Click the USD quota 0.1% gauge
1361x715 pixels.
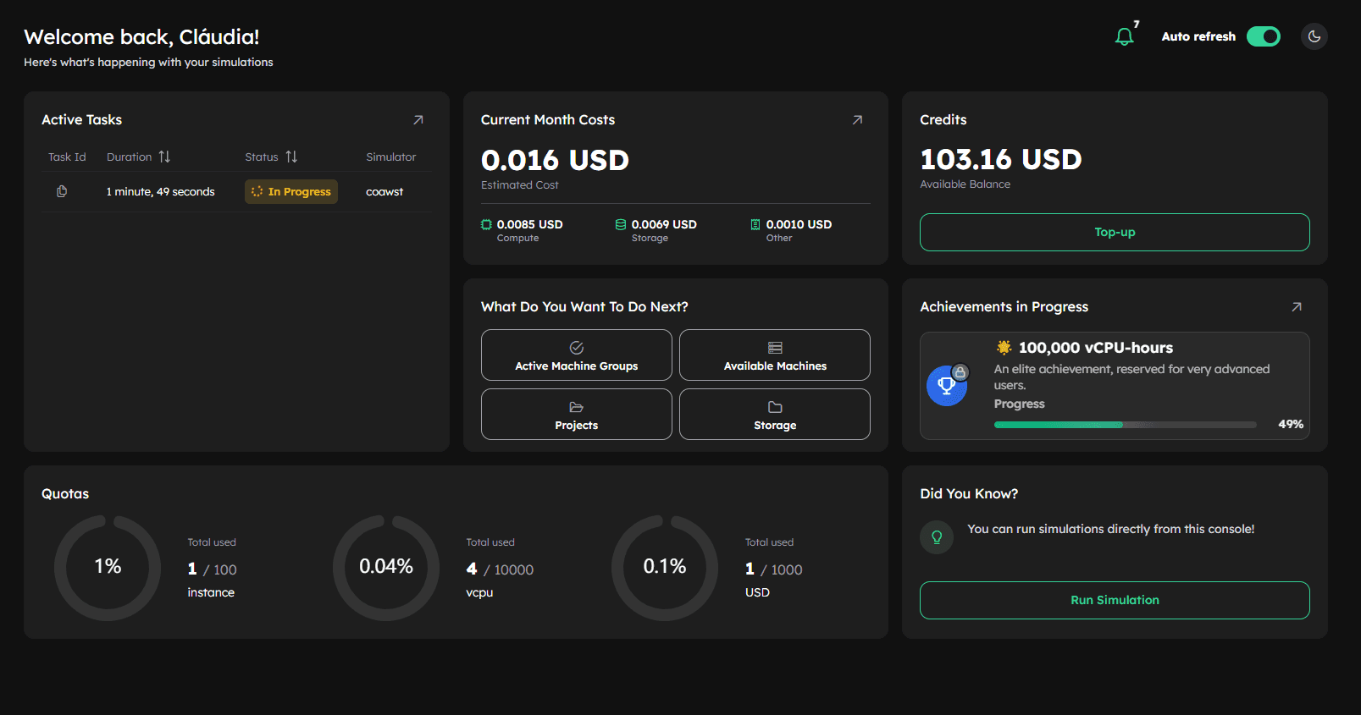pos(665,568)
